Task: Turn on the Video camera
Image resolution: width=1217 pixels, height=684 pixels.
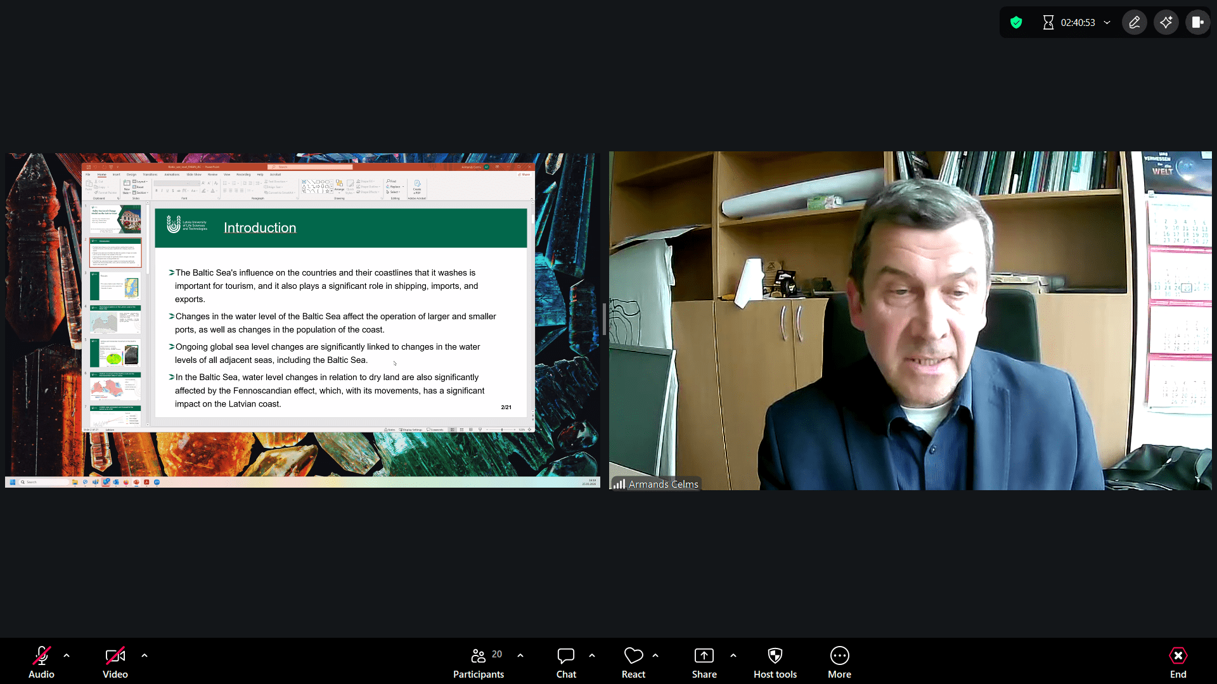Action: click(115, 655)
